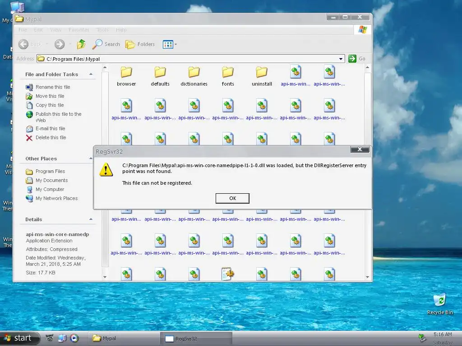
Task: Open the Favorites menu
Action: click(x=79, y=30)
